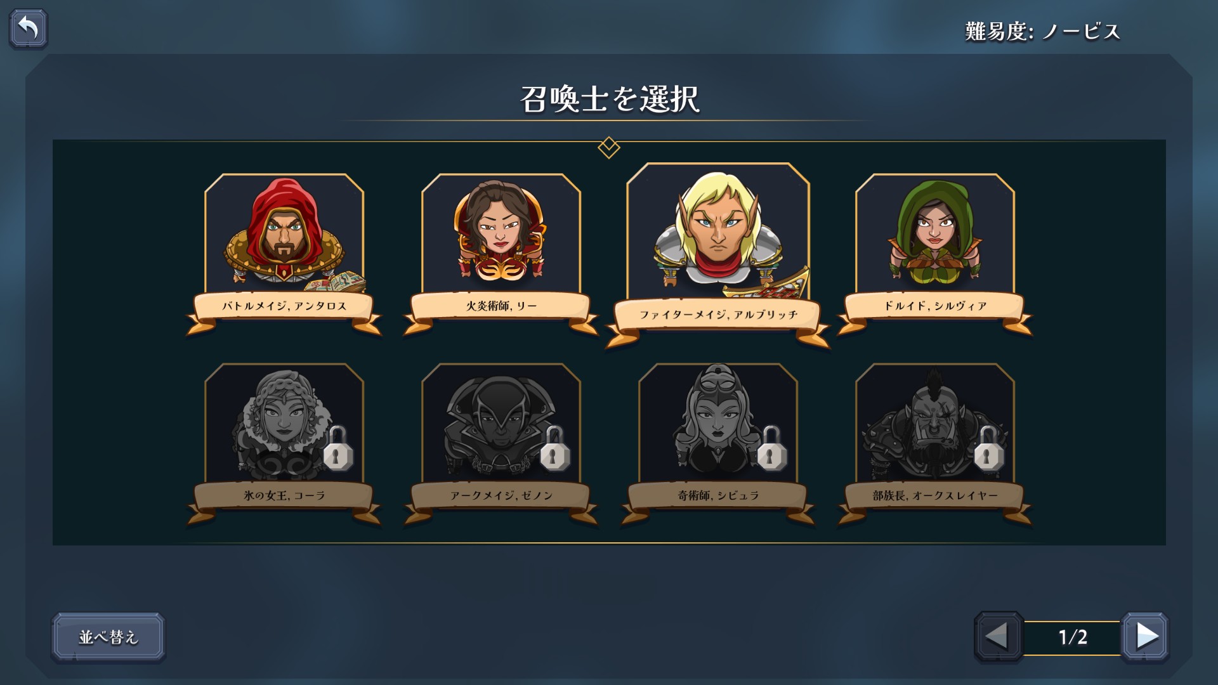This screenshot has height=685, width=1218.
Task: Click the 1/2 page indicator
Action: 1073,637
